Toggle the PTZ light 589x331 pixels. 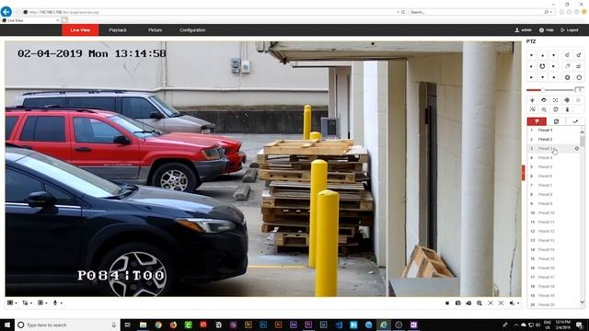(532, 100)
